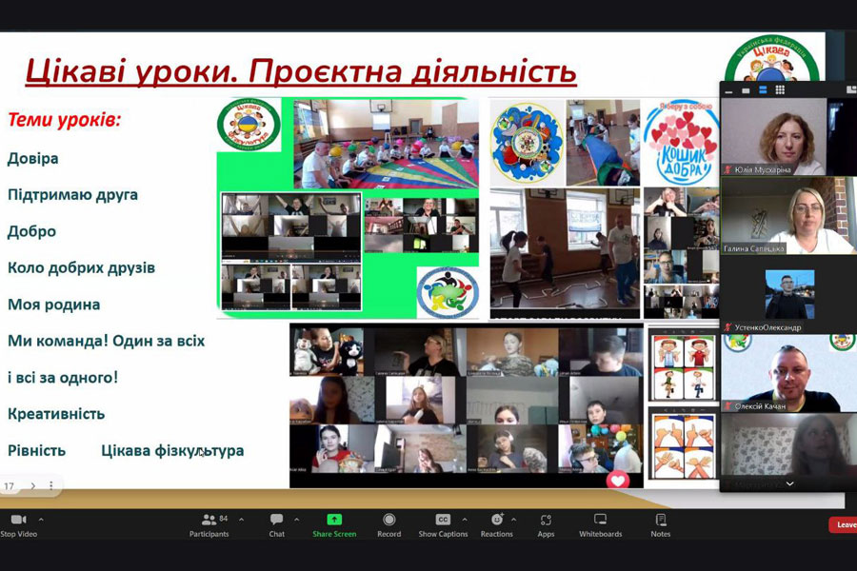This screenshot has height=571, width=857.
Task: Click the slide number 17 indicator
Action: click(10, 485)
